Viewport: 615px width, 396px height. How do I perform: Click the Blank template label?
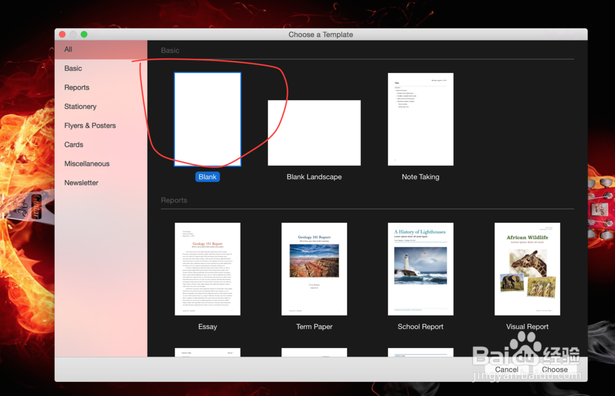click(x=207, y=177)
